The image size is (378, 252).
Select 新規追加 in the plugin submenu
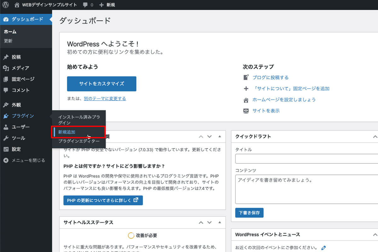pos(67,132)
